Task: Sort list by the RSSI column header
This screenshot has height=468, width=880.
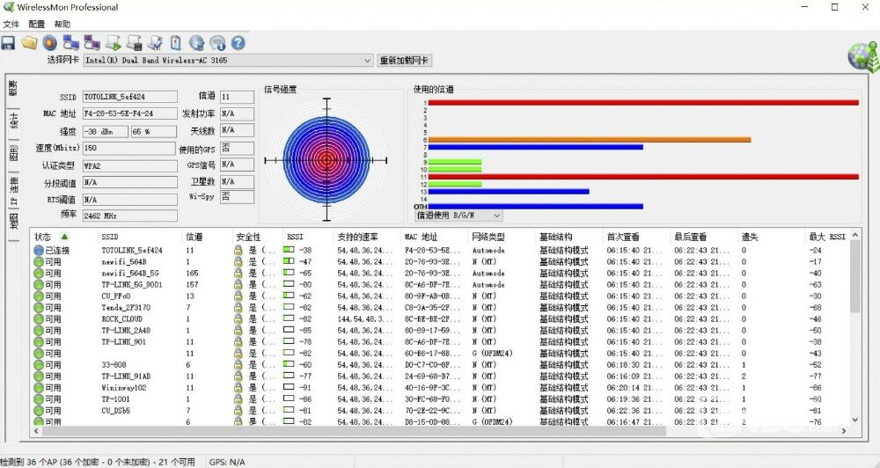Action: coord(309,237)
